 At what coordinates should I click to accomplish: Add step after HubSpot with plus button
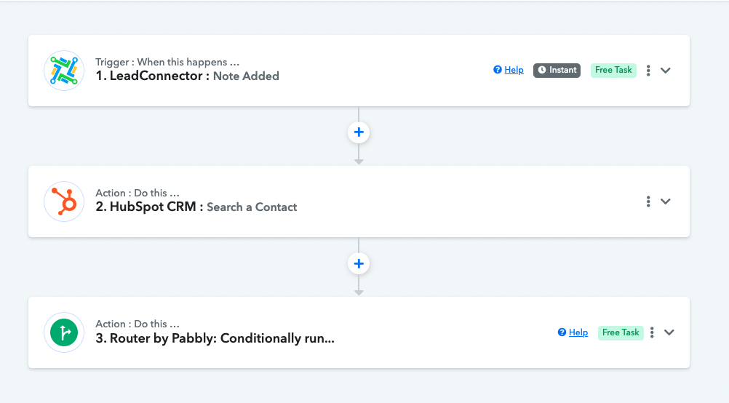359,263
